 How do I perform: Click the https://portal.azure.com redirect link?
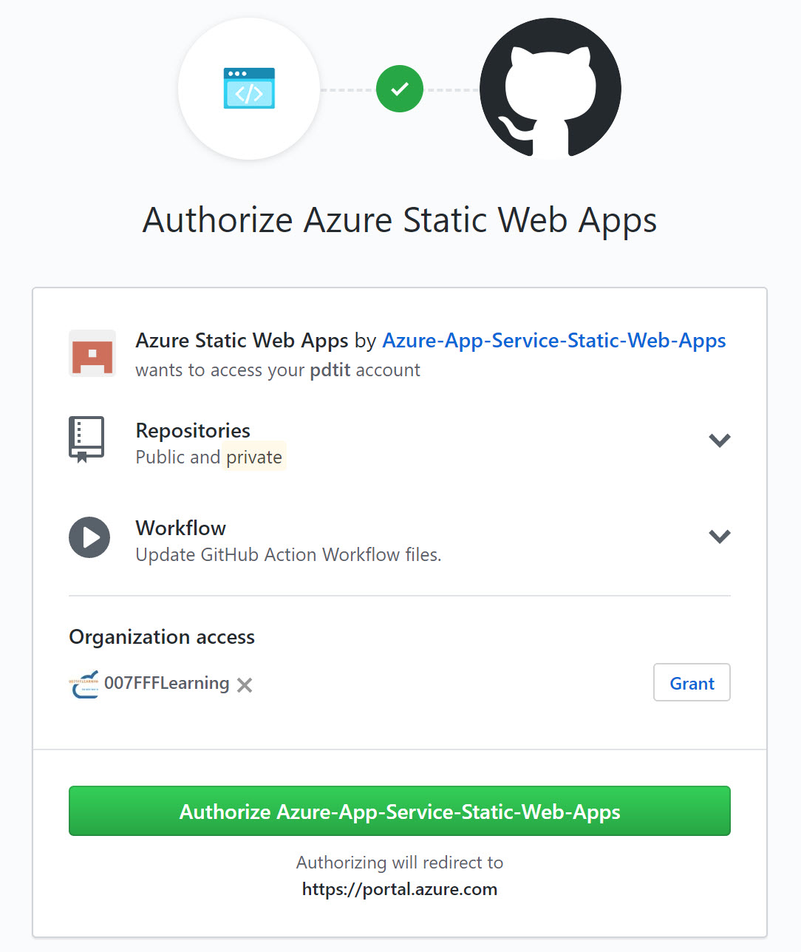coord(399,889)
